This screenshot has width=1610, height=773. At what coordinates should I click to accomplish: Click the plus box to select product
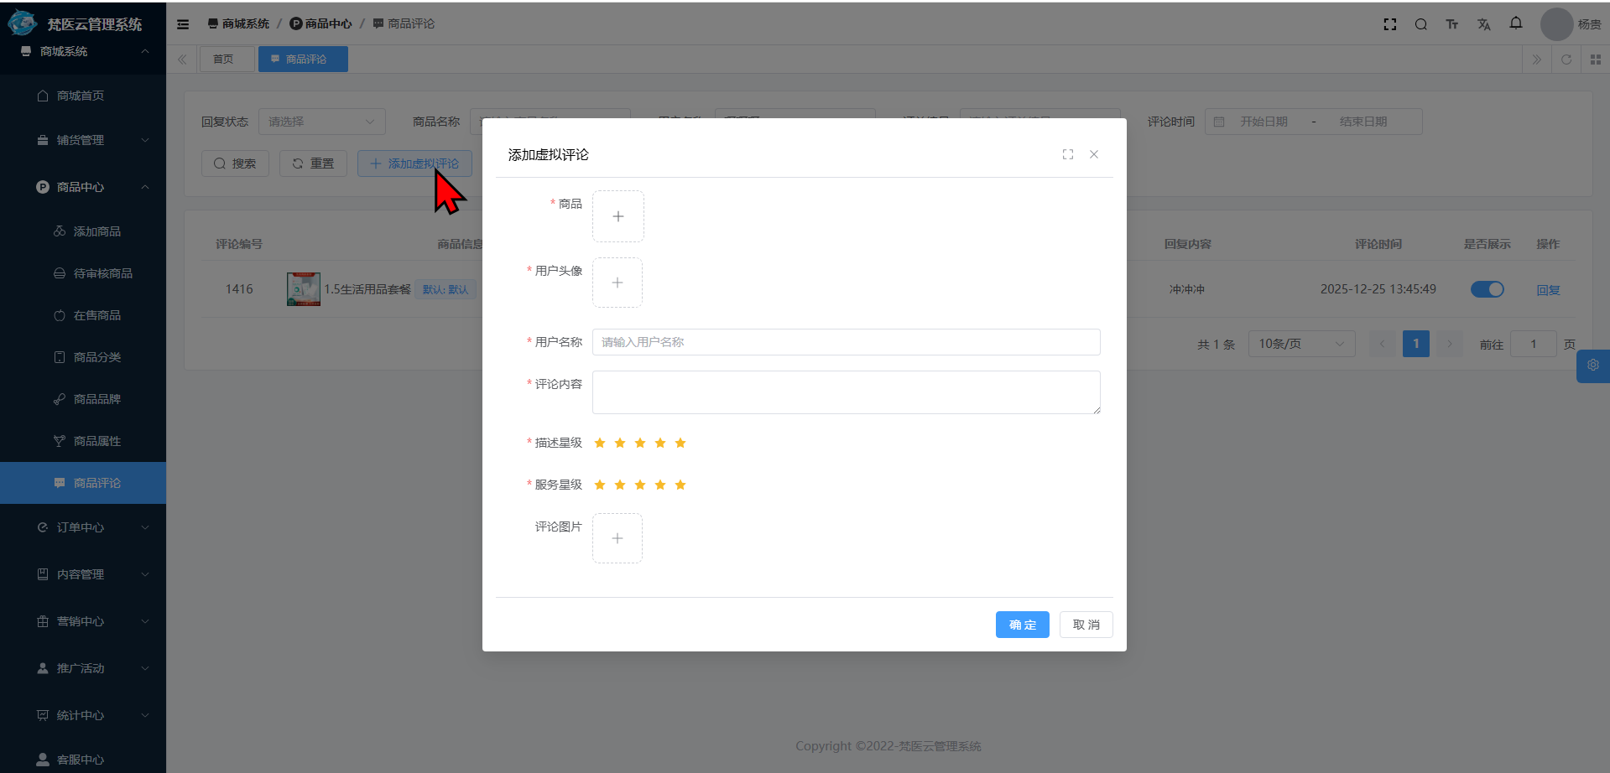tap(617, 216)
